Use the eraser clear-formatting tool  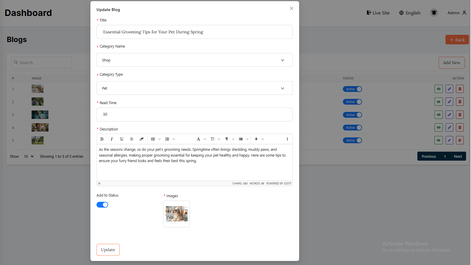point(141,139)
